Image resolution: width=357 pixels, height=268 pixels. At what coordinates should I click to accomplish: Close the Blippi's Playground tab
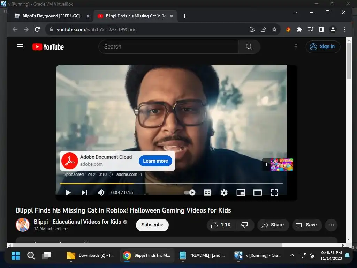tap(88, 16)
